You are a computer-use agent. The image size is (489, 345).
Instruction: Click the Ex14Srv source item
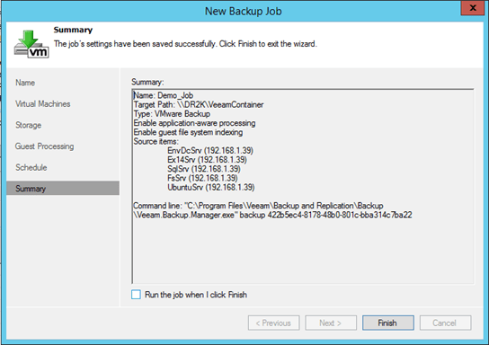coord(207,160)
